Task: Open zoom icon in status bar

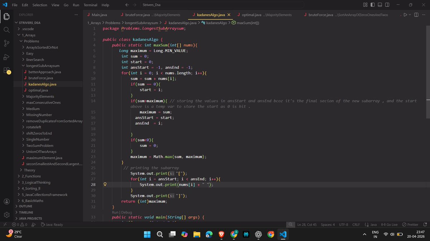Action: pyautogui.click(x=291, y=225)
